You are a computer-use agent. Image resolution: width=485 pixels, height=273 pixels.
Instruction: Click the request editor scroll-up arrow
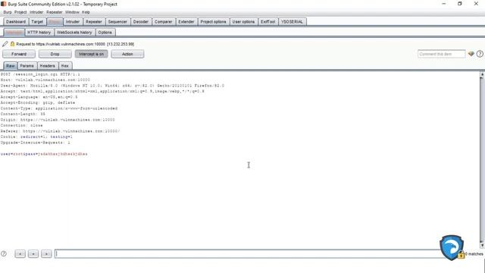[x=482, y=74]
